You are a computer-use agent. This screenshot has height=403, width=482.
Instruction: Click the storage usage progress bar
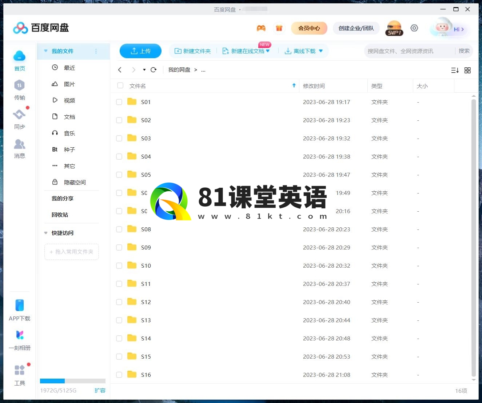pyautogui.click(x=73, y=381)
